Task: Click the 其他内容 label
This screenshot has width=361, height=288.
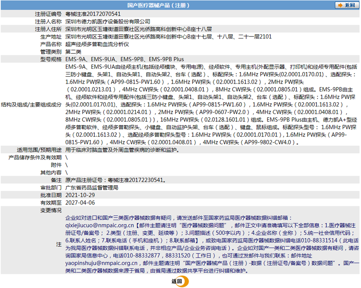Action: click(51, 173)
